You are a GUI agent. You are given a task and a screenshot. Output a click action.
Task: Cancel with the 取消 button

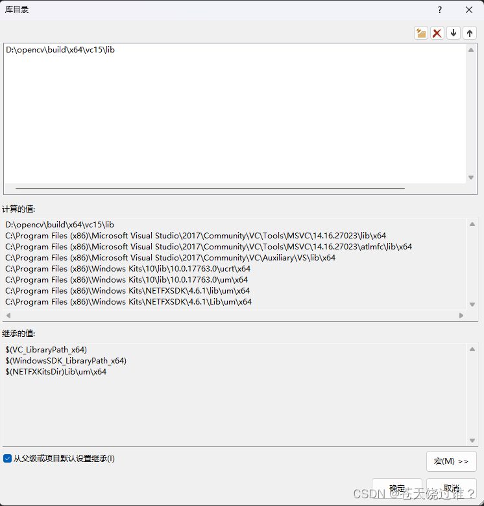click(x=452, y=488)
